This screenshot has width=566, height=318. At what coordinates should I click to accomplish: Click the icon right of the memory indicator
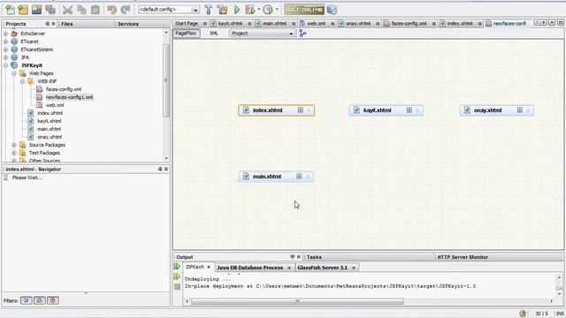332,10
